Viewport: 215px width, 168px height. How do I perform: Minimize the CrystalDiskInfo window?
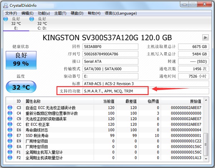(185, 4)
